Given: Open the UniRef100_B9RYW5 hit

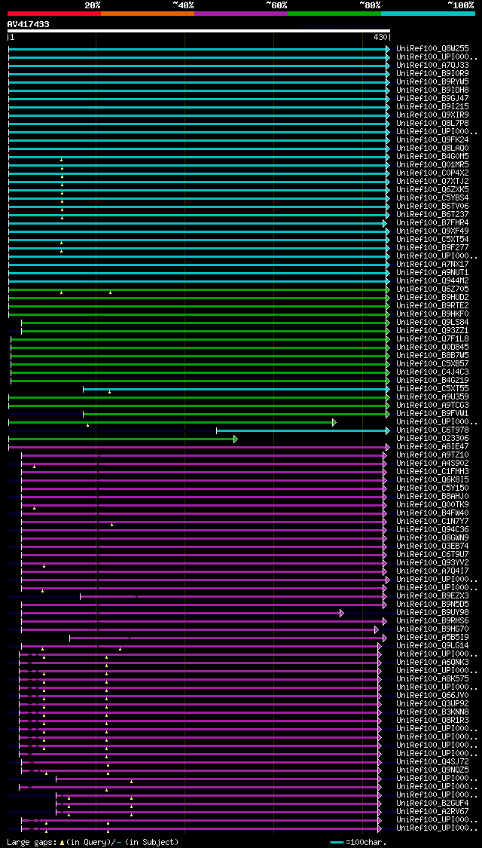Looking at the screenshot, I should 432,81.
